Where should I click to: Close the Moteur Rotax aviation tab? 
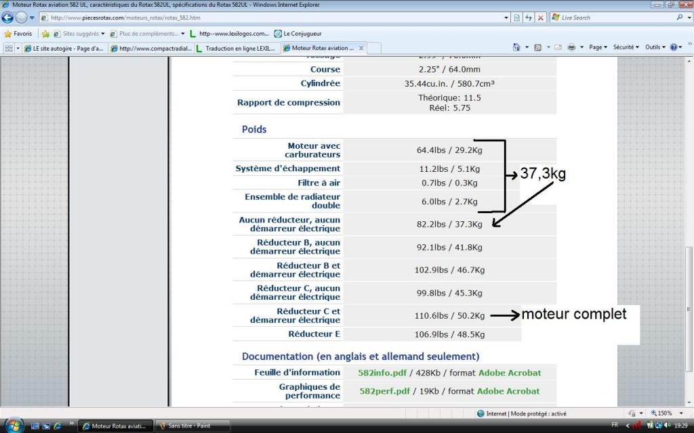pos(361,48)
